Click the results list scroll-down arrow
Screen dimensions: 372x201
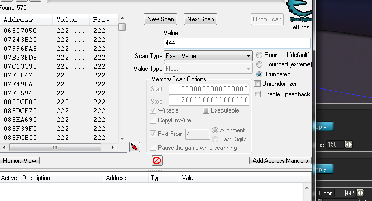(x=122, y=139)
